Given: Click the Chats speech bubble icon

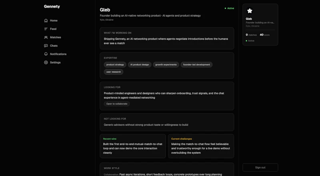Looking at the screenshot, I should [x=46, y=46].
